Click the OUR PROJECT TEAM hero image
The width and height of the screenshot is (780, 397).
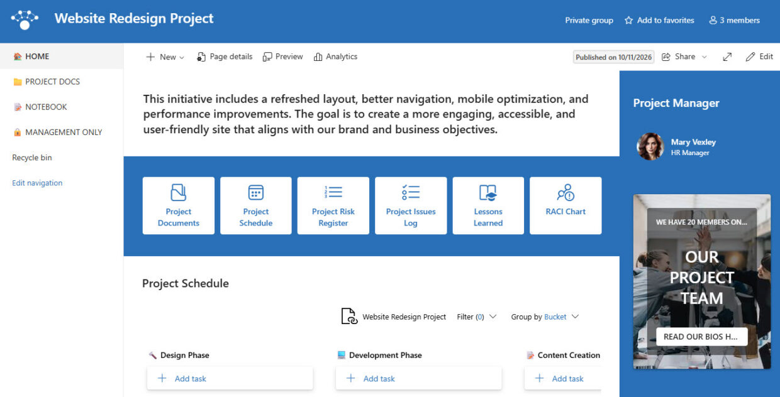702,281
